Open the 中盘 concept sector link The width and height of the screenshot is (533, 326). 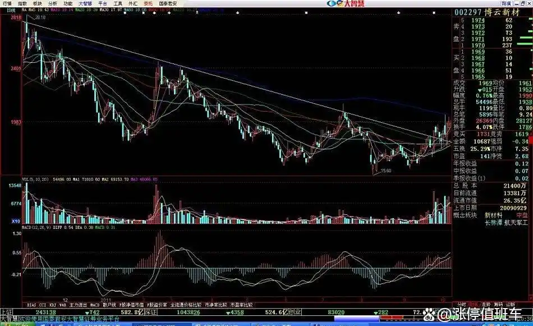point(522,215)
